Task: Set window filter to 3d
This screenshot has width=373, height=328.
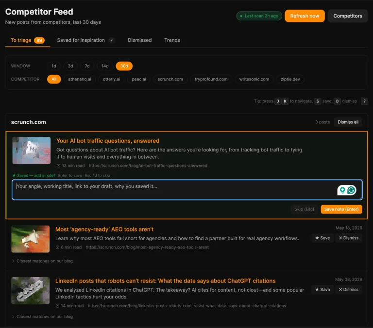Action: tap(70, 66)
